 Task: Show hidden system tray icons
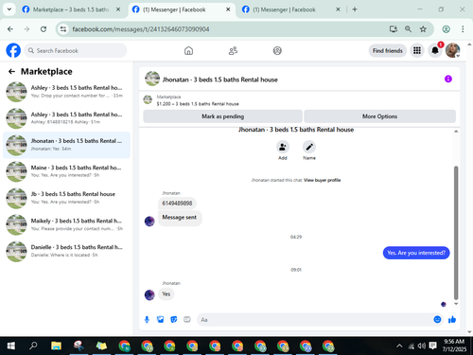(x=399, y=346)
